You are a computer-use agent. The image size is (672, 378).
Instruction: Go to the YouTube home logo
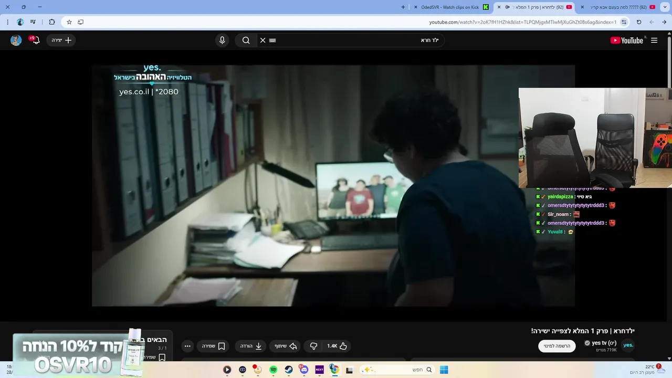[626, 40]
